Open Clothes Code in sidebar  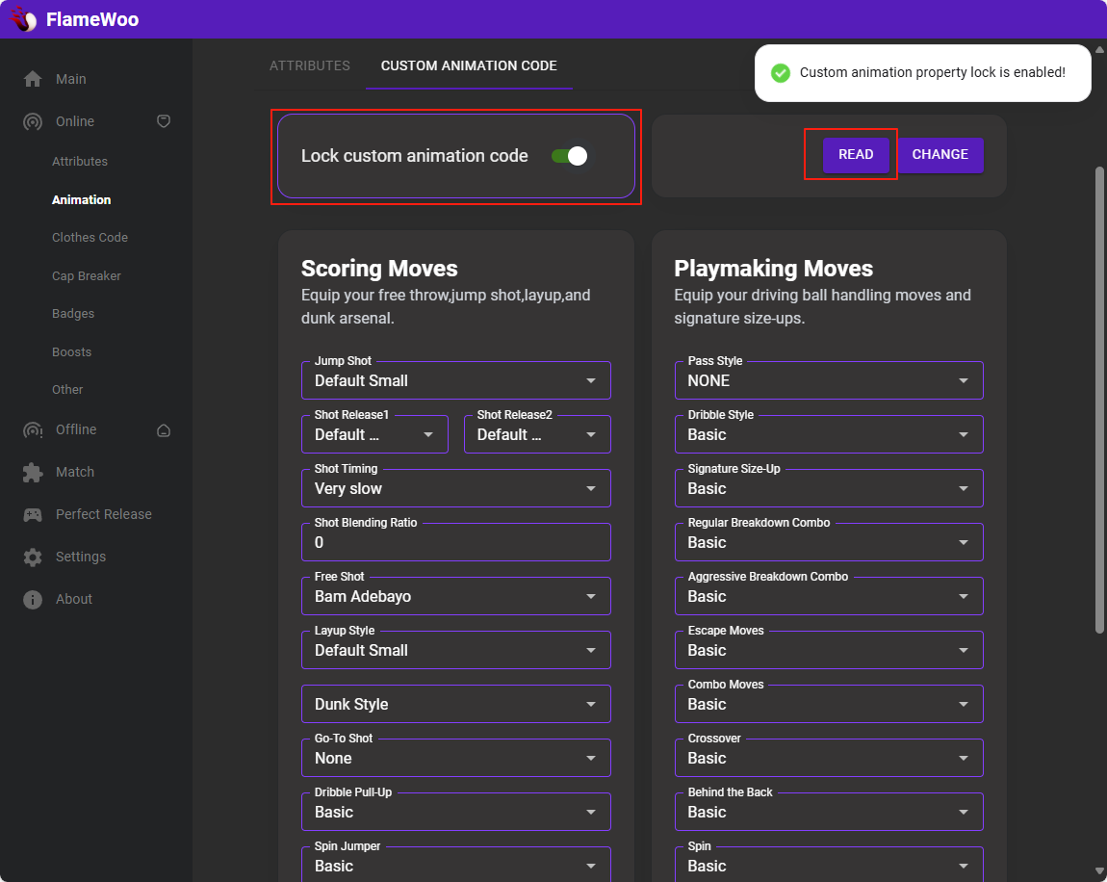90,237
